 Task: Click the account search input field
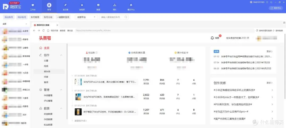click(x=114, y=17)
